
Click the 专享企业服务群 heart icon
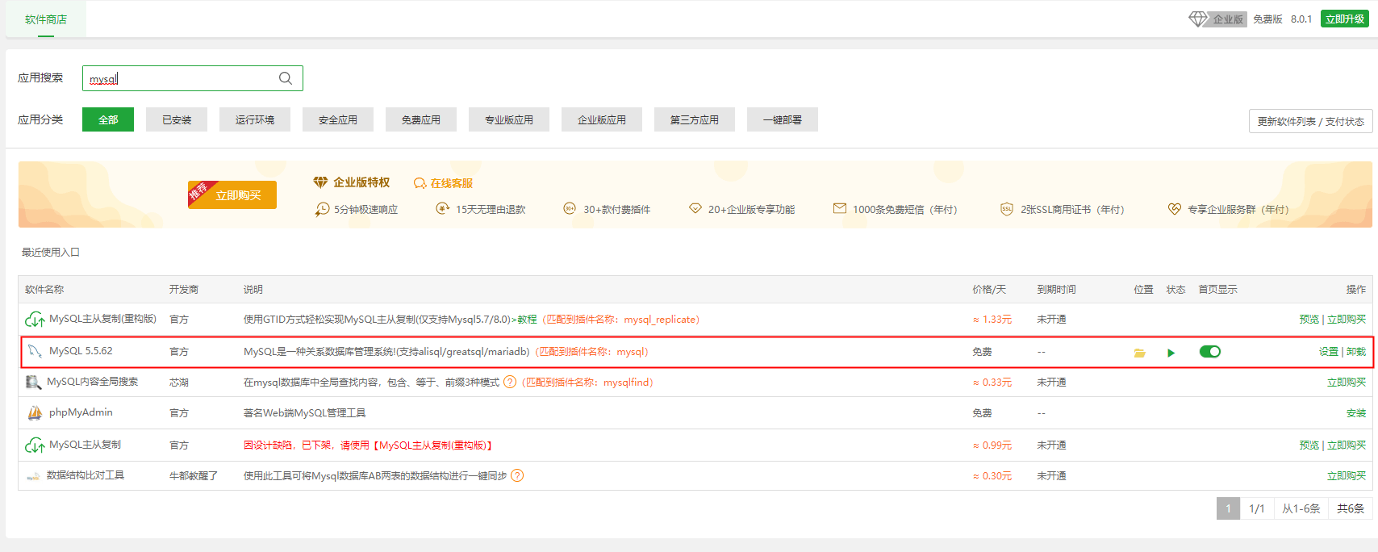click(x=1174, y=208)
